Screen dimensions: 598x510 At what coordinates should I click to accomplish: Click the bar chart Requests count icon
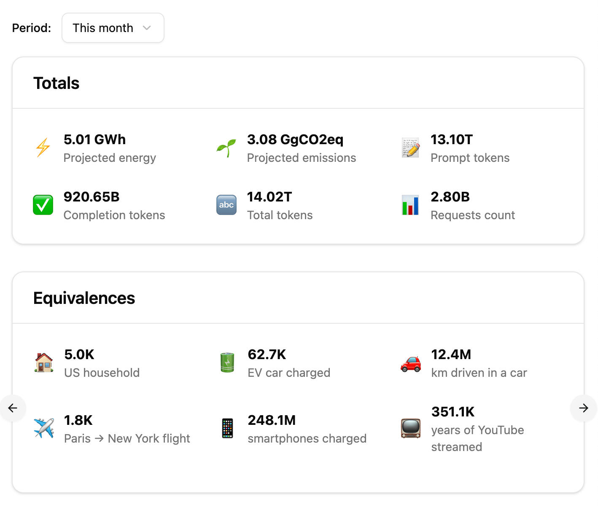click(410, 205)
